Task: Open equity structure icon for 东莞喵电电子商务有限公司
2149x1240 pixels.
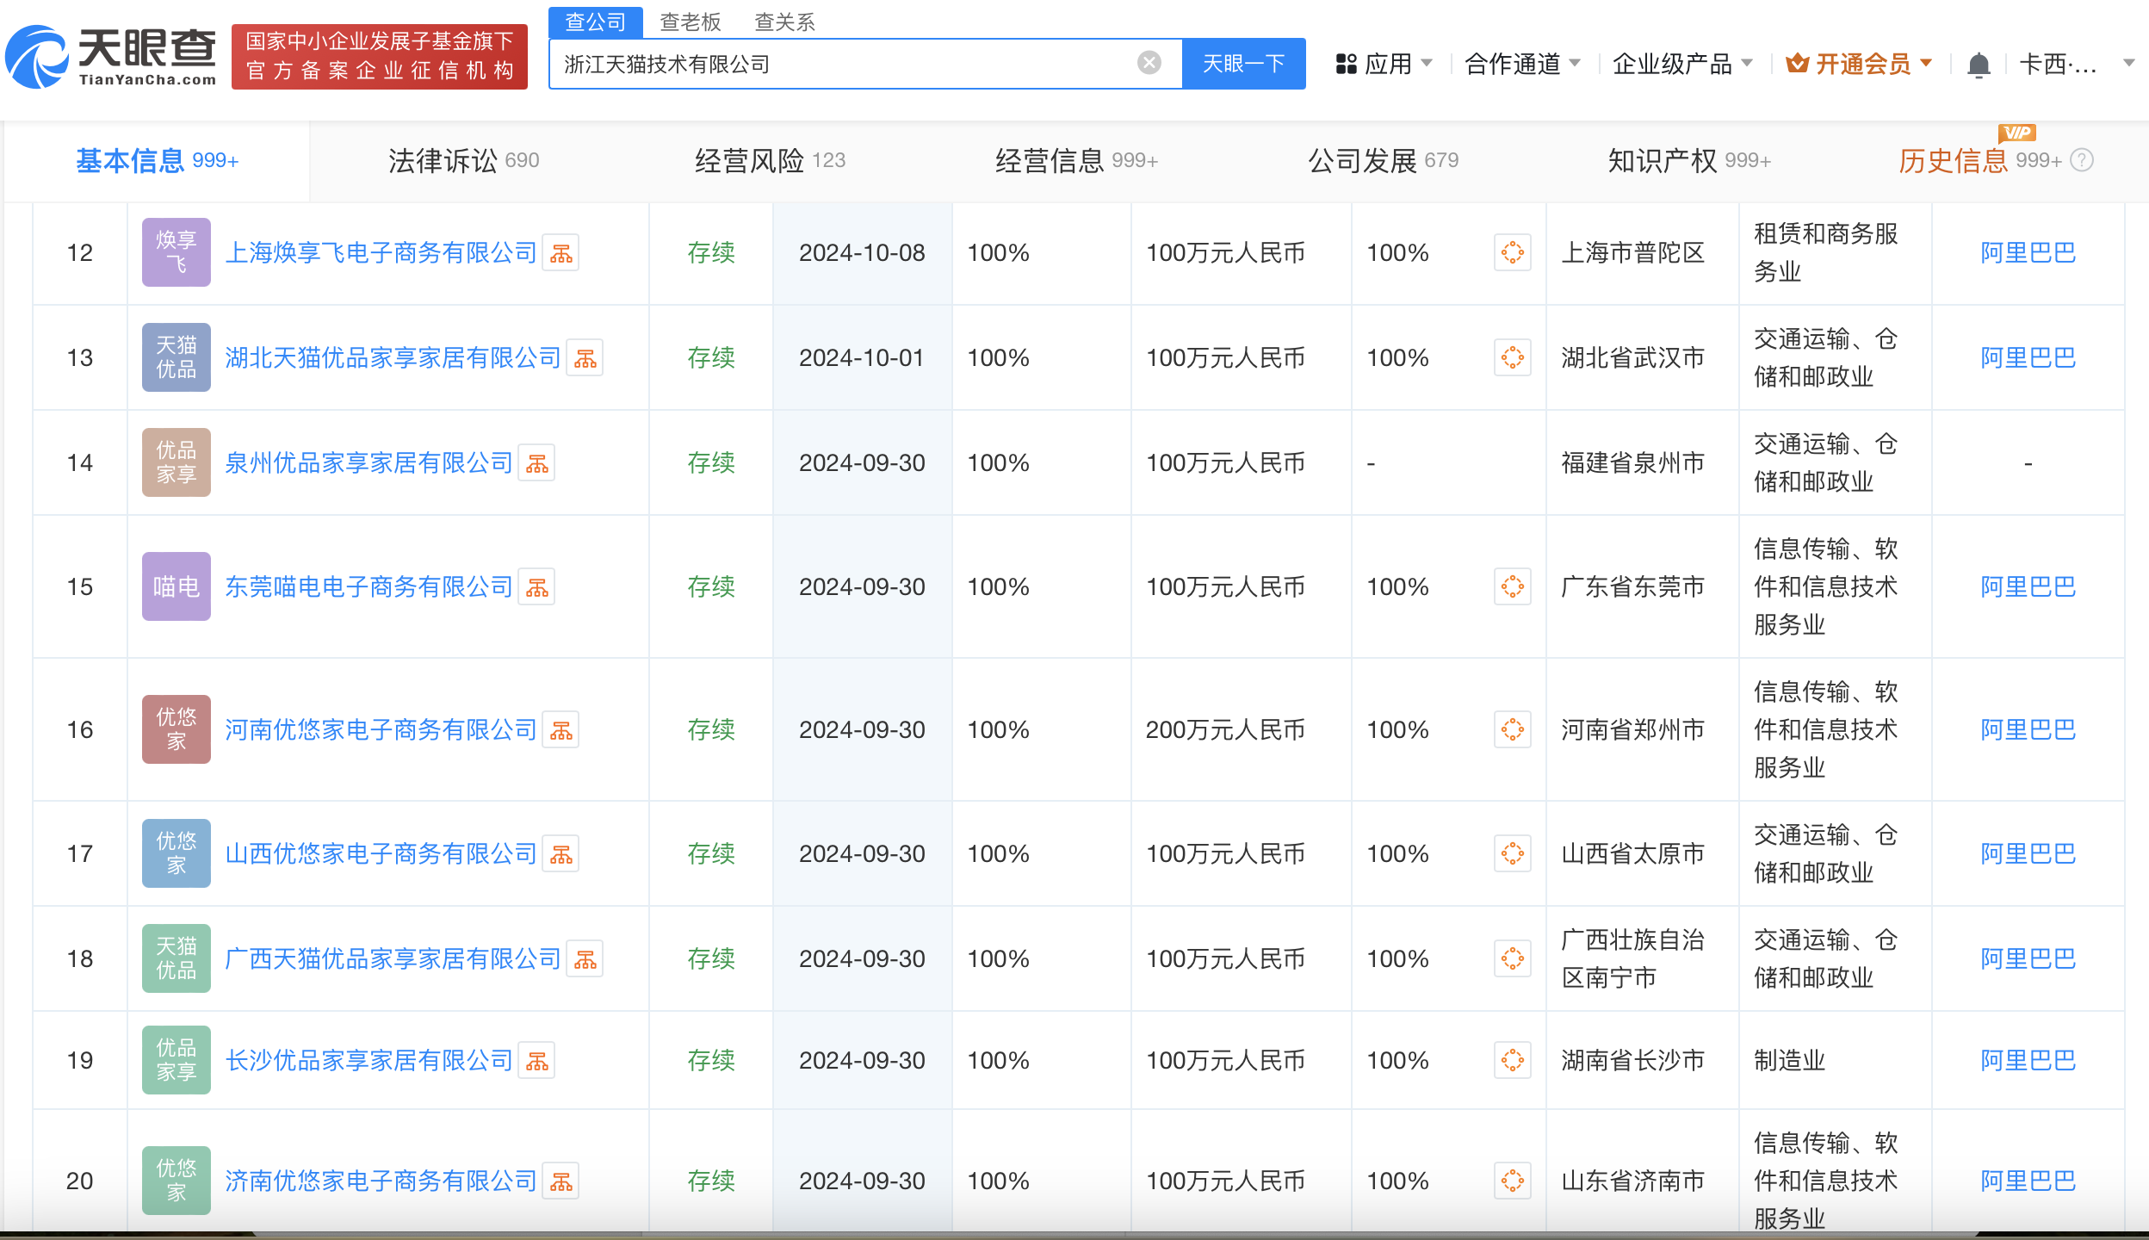Action: tap(537, 587)
